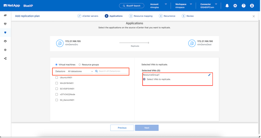Edit ResourceGroup1 with the pencil icon
The height and width of the screenshot is (138, 261).
[209, 75]
